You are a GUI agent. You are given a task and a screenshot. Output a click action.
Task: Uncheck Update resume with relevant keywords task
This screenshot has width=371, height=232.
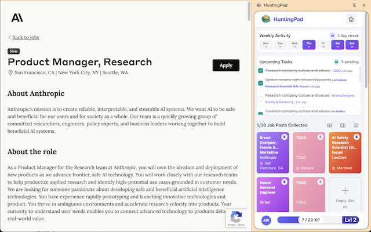(x=261, y=83)
